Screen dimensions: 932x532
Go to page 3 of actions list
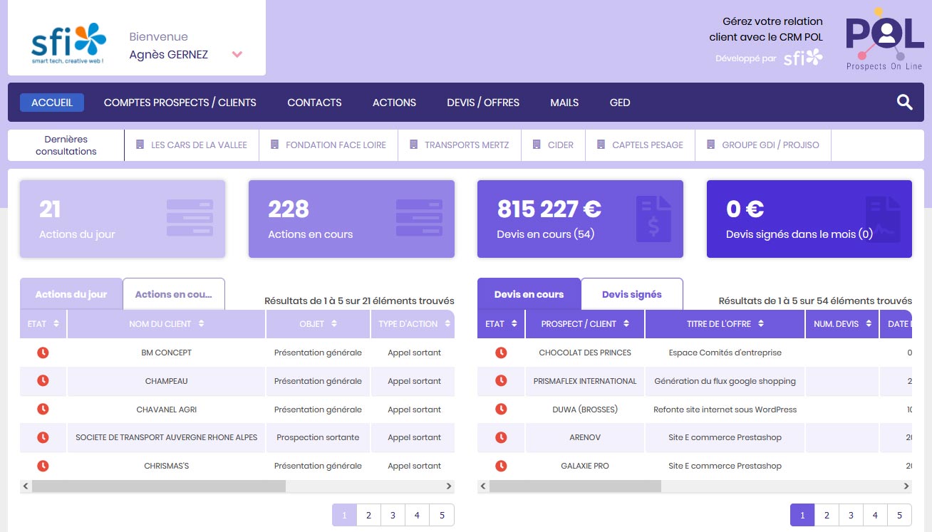point(393,515)
